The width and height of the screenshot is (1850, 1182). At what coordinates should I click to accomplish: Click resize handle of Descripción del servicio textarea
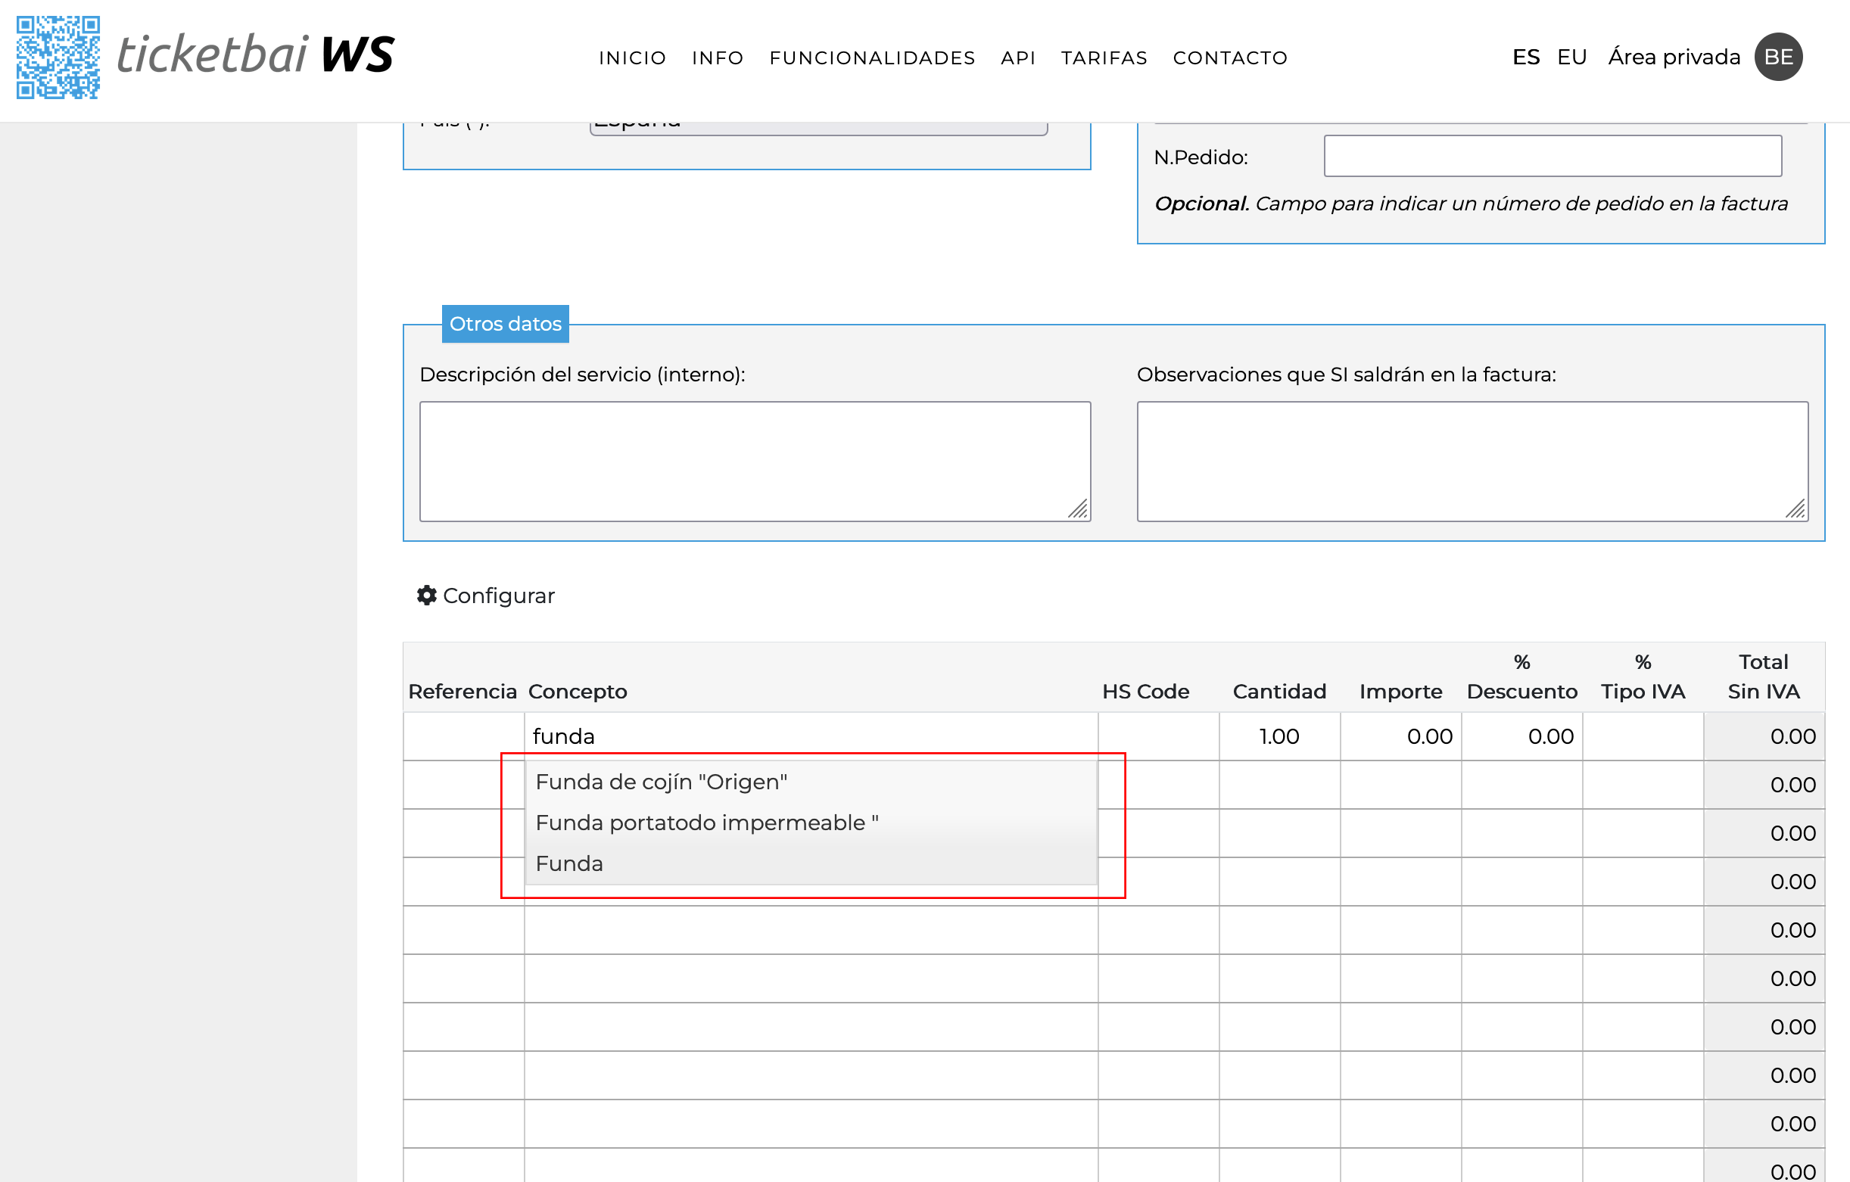click(x=1079, y=509)
